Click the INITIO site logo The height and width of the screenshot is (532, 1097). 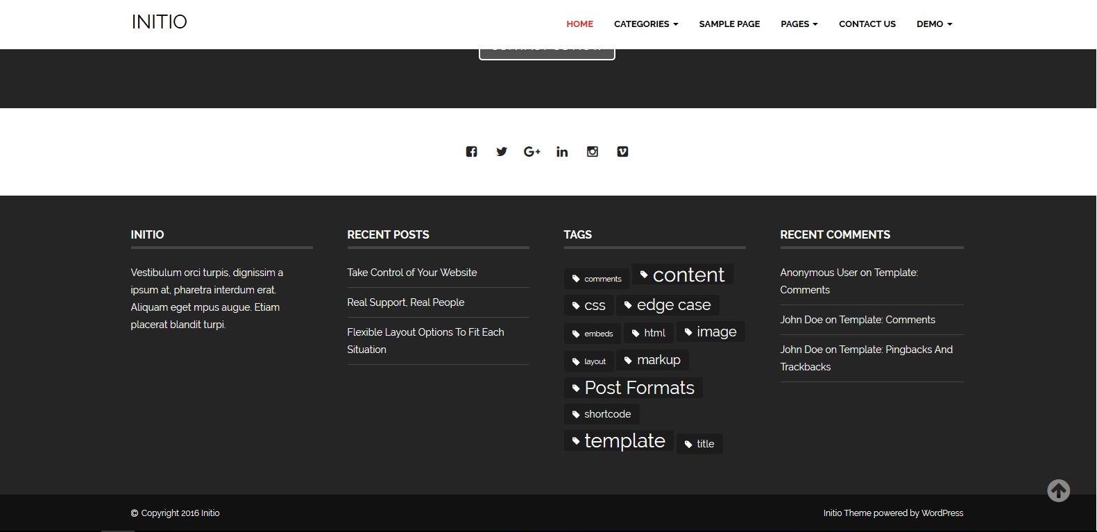[x=160, y=22]
